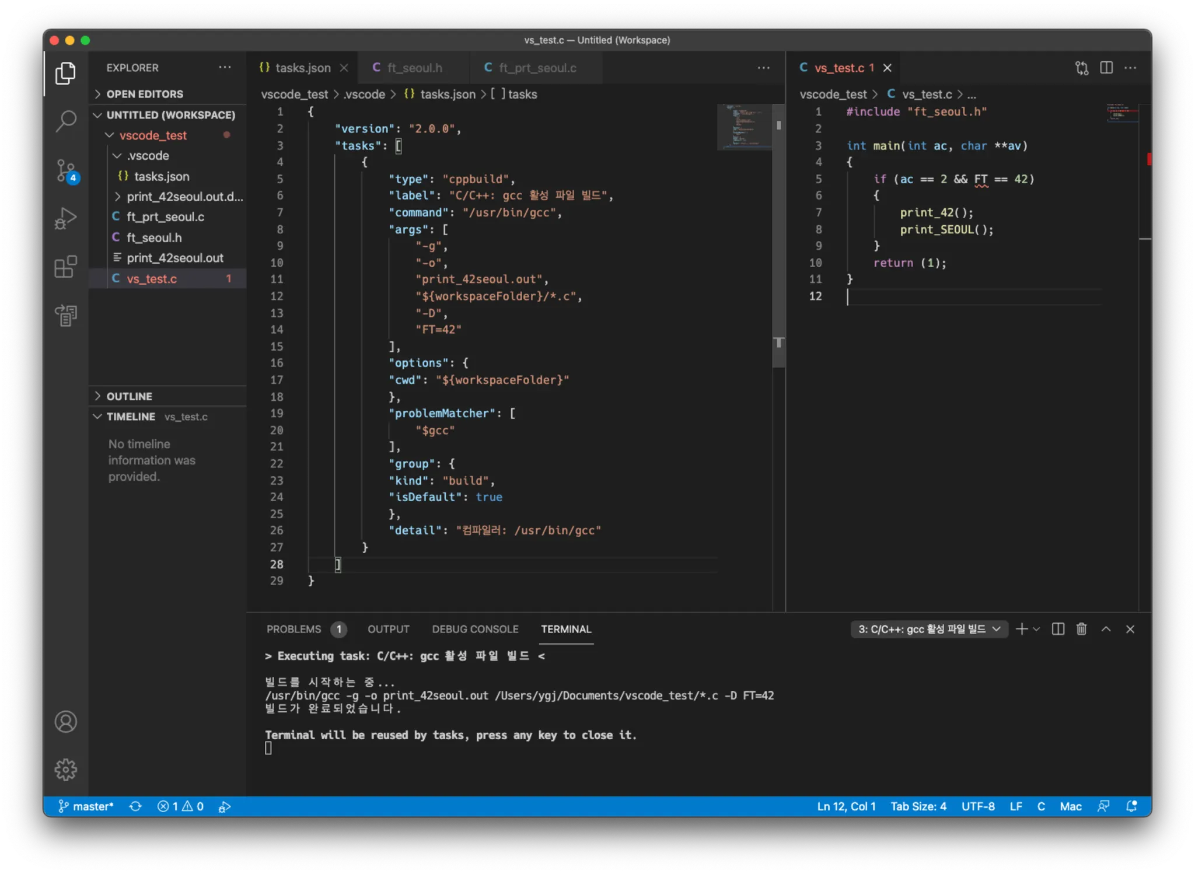Click Tab Size: 4 in status bar
This screenshot has height=874, width=1195.
coord(918,806)
